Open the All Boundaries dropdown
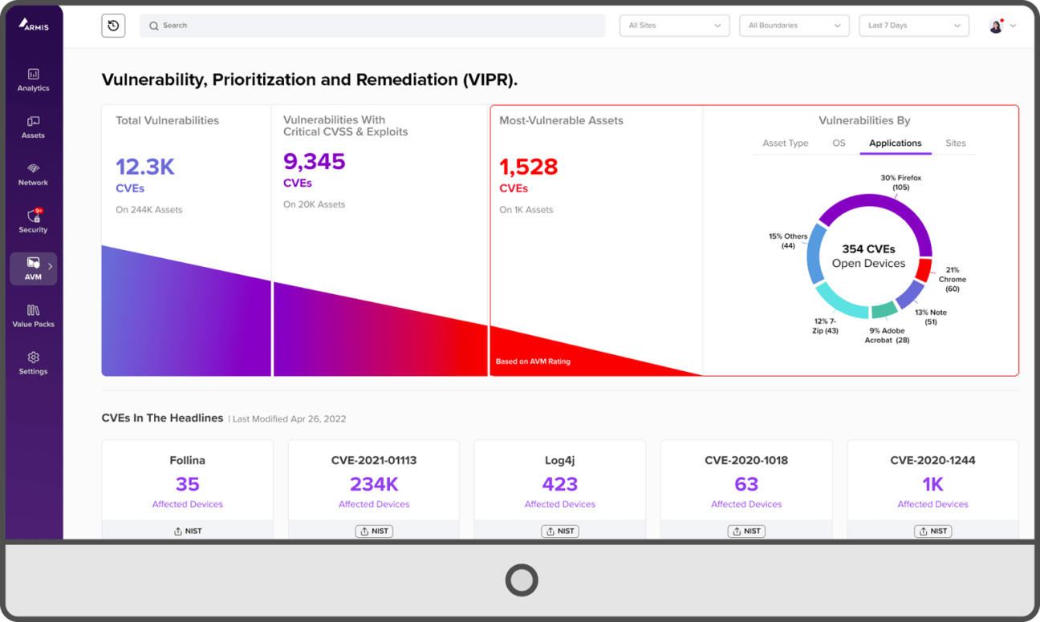The image size is (1040, 622). [x=794, y=26]
